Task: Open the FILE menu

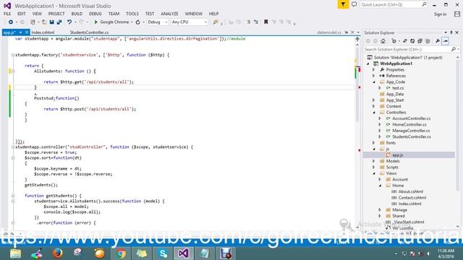Action: (x=7, y=14)
